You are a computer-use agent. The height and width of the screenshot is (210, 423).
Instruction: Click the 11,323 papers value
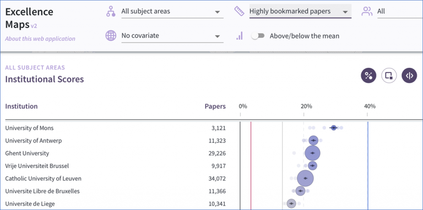click(x=217, y=141)
